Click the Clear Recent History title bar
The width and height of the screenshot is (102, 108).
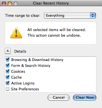click(51, 3)
